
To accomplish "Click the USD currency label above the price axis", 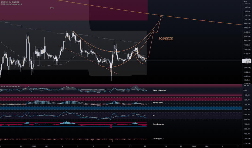I will coord(245,2).
